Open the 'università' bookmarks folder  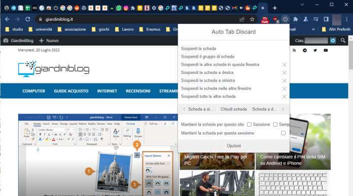point(41,29)
